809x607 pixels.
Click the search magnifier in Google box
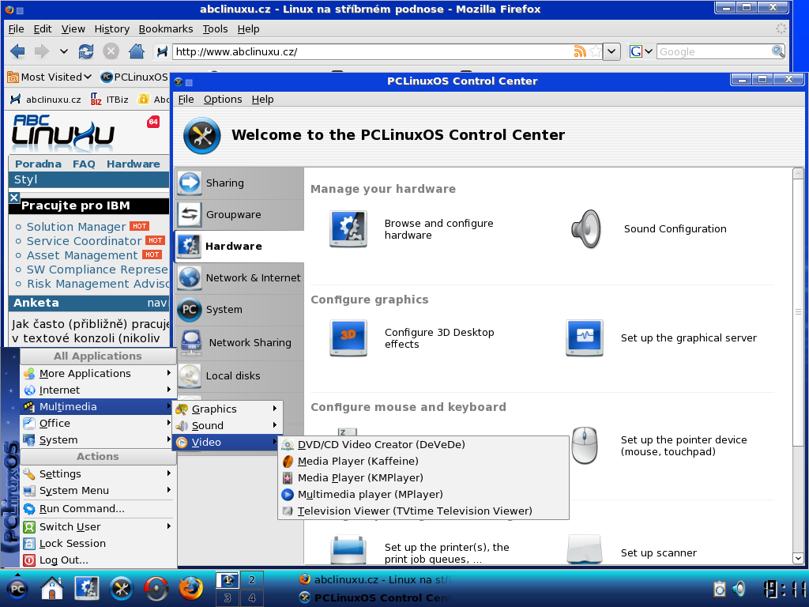click(777, 51)
